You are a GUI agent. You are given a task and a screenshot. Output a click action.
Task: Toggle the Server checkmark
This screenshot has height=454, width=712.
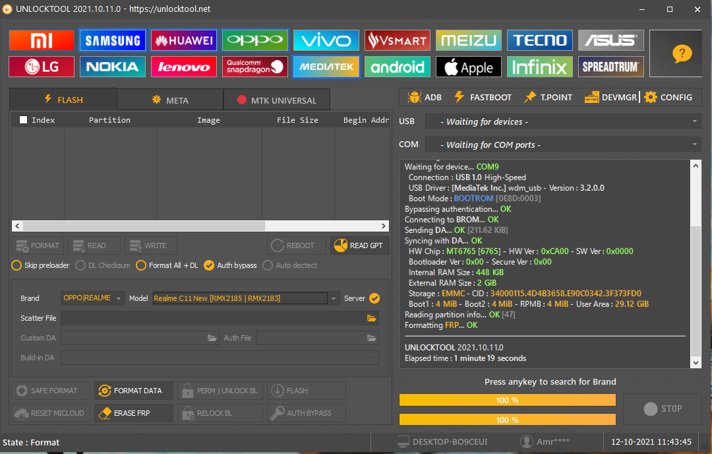[374, 298]
